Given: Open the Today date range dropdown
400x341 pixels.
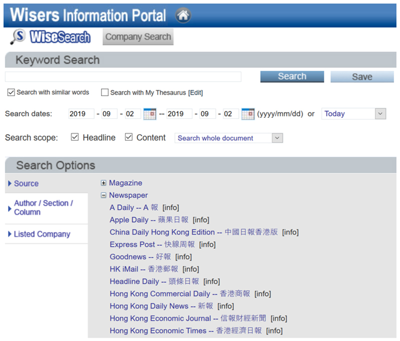Looking at the screenshot, I should 353,114.
